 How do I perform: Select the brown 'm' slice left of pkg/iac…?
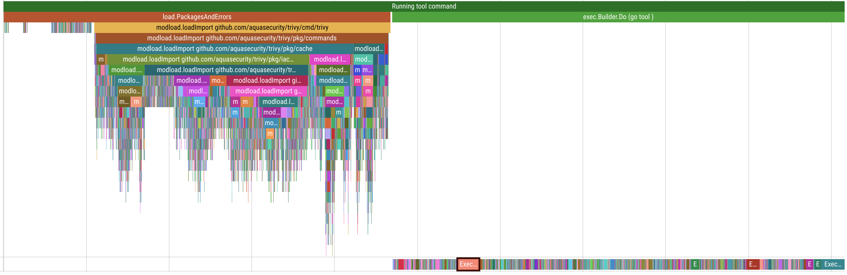coord(101,59)
